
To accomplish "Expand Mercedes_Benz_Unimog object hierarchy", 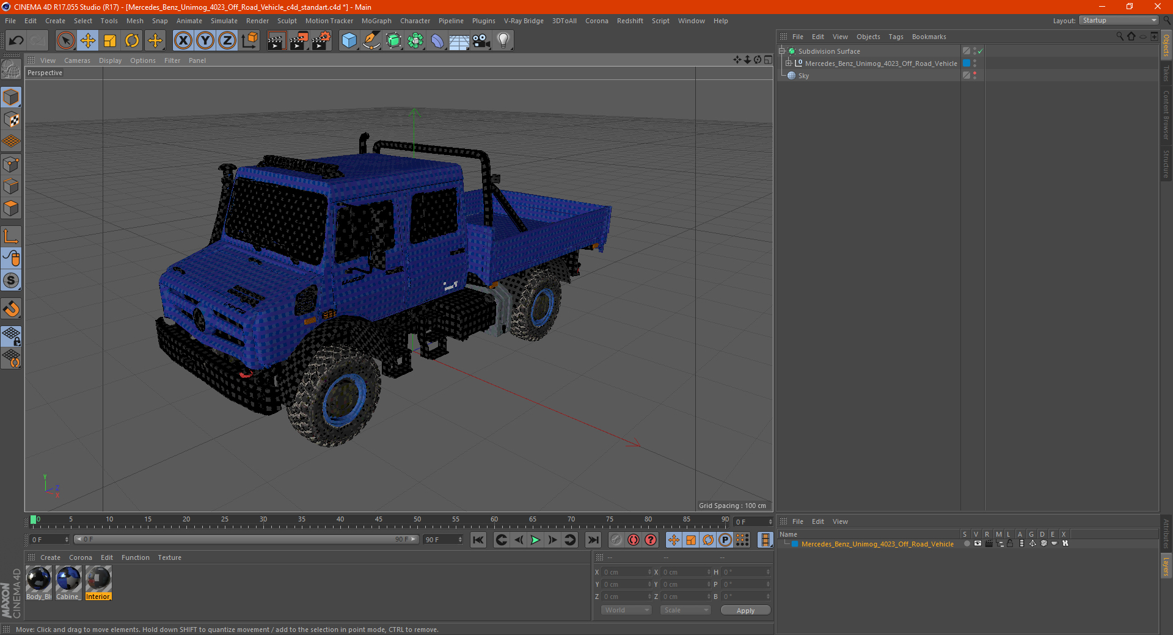I will pos(789,63).
